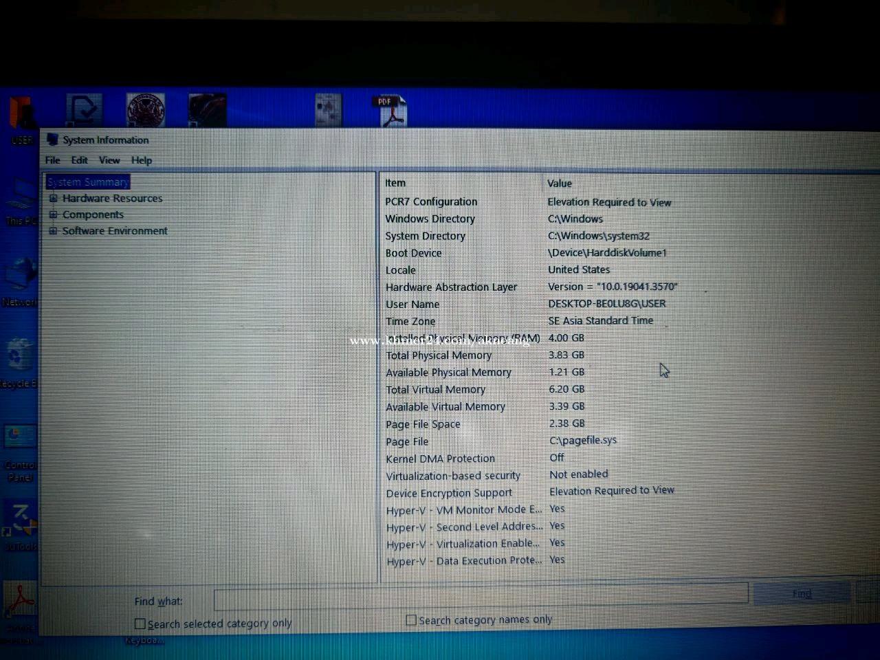Select the Kernel DMA Protection item

[441, 459]
